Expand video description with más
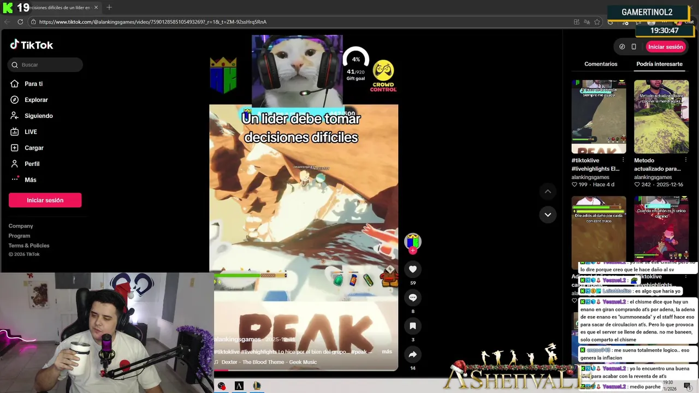This screenshot has width=699, height=393. tap(387, 352)
